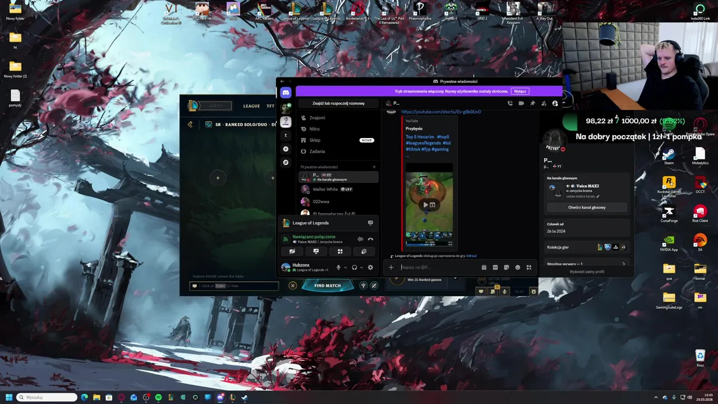The image size is (718, 404).
Task: Deafen Discord headphones
Action: coord(355,267)
